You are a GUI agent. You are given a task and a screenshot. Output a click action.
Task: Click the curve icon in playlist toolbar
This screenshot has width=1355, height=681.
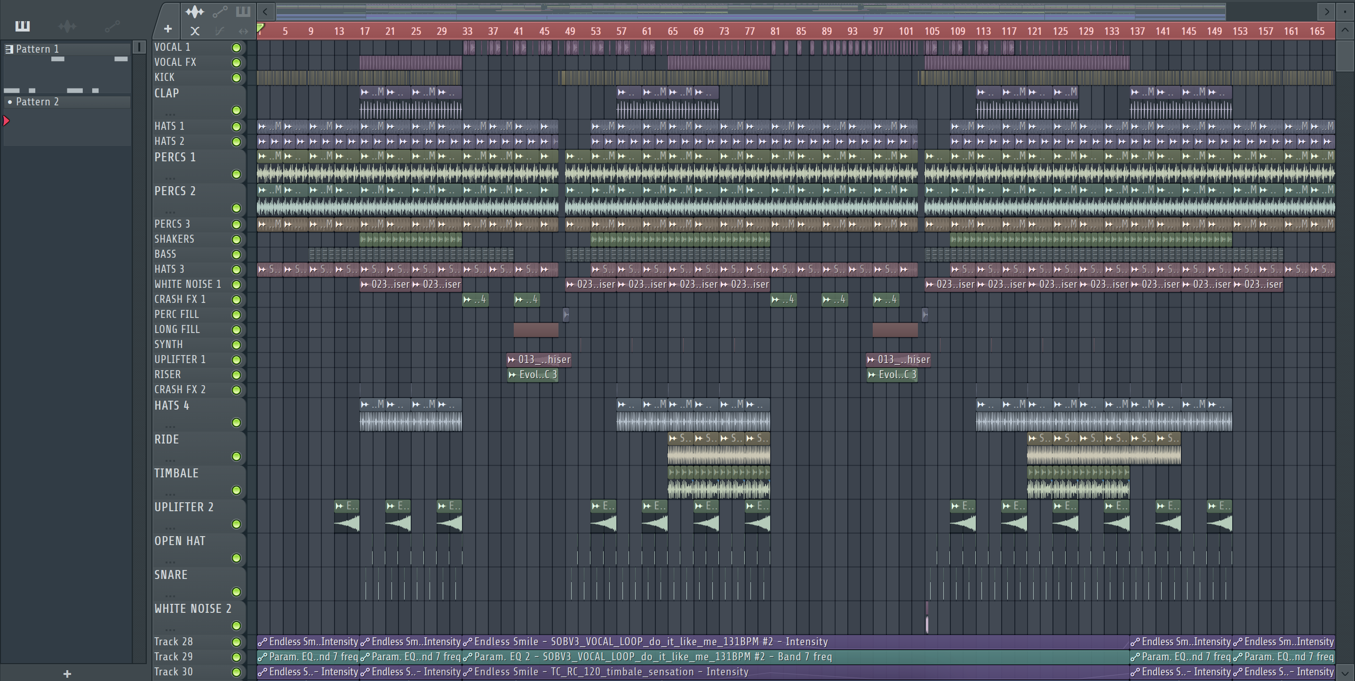point(220,31)
